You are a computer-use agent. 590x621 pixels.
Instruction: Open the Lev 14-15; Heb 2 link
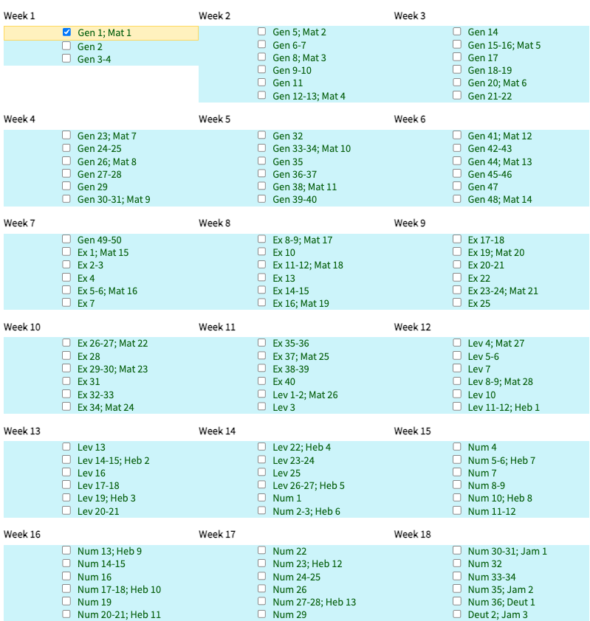click(x=113, y=460)
